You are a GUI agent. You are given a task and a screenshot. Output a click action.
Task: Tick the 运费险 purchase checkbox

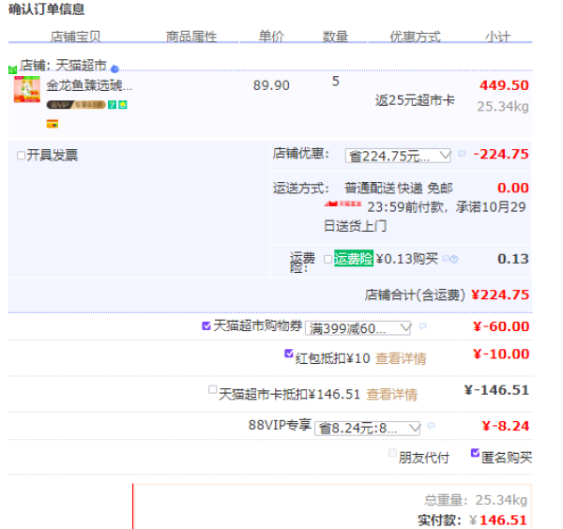(x=327, y=259)
